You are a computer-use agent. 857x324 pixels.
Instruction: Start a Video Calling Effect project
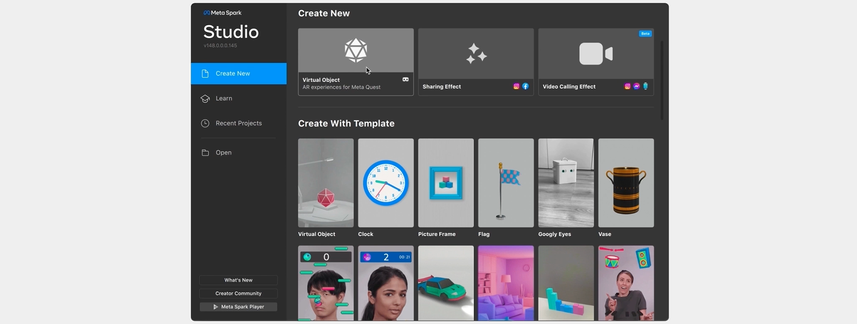pos(596,62)
